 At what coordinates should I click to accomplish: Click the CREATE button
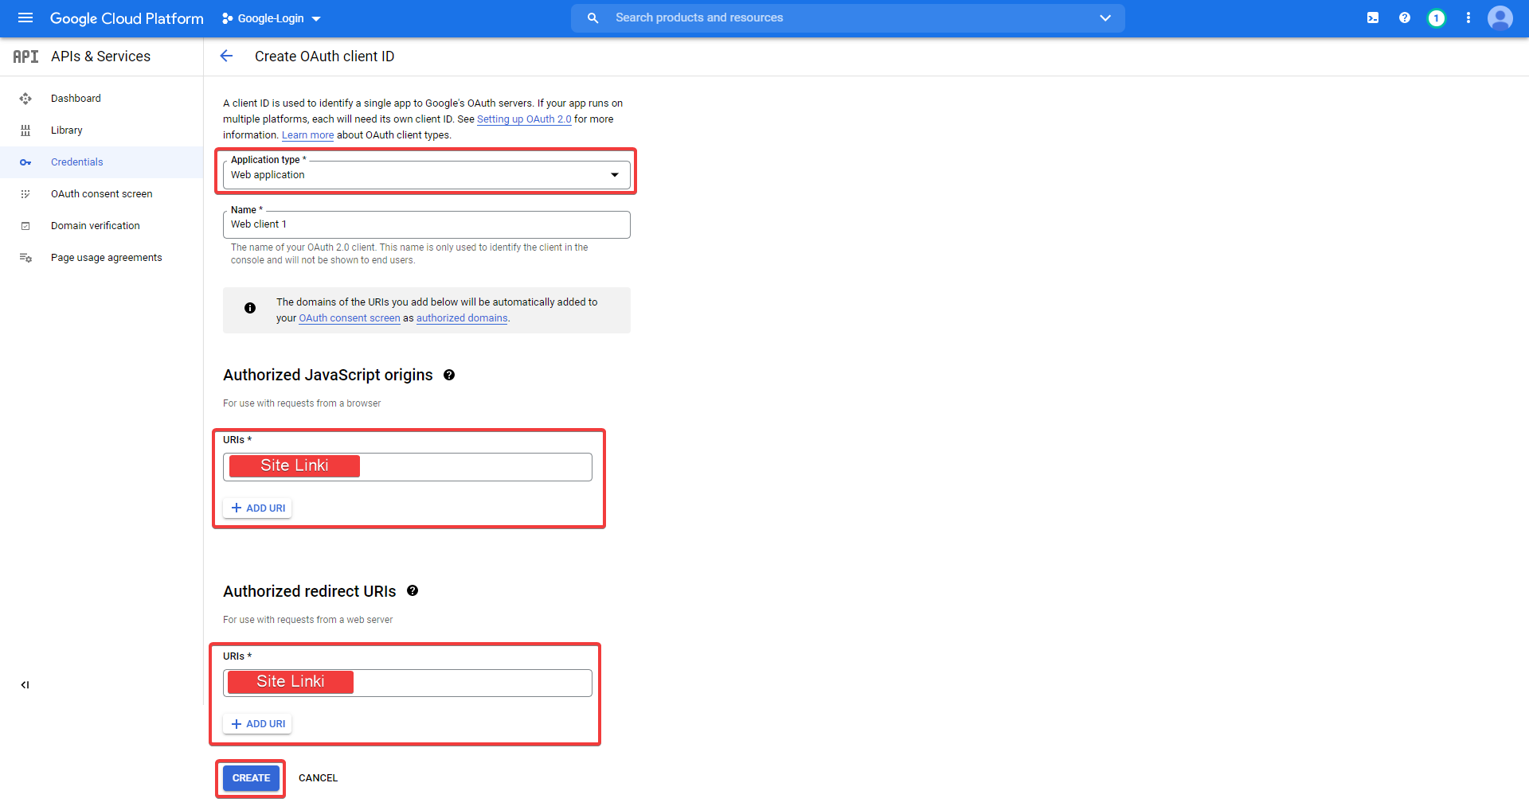(251, 778)
